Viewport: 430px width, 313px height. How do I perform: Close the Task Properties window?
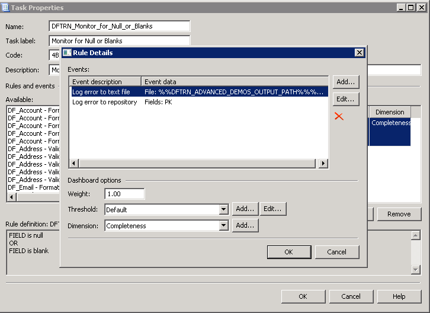click(422, 8)
